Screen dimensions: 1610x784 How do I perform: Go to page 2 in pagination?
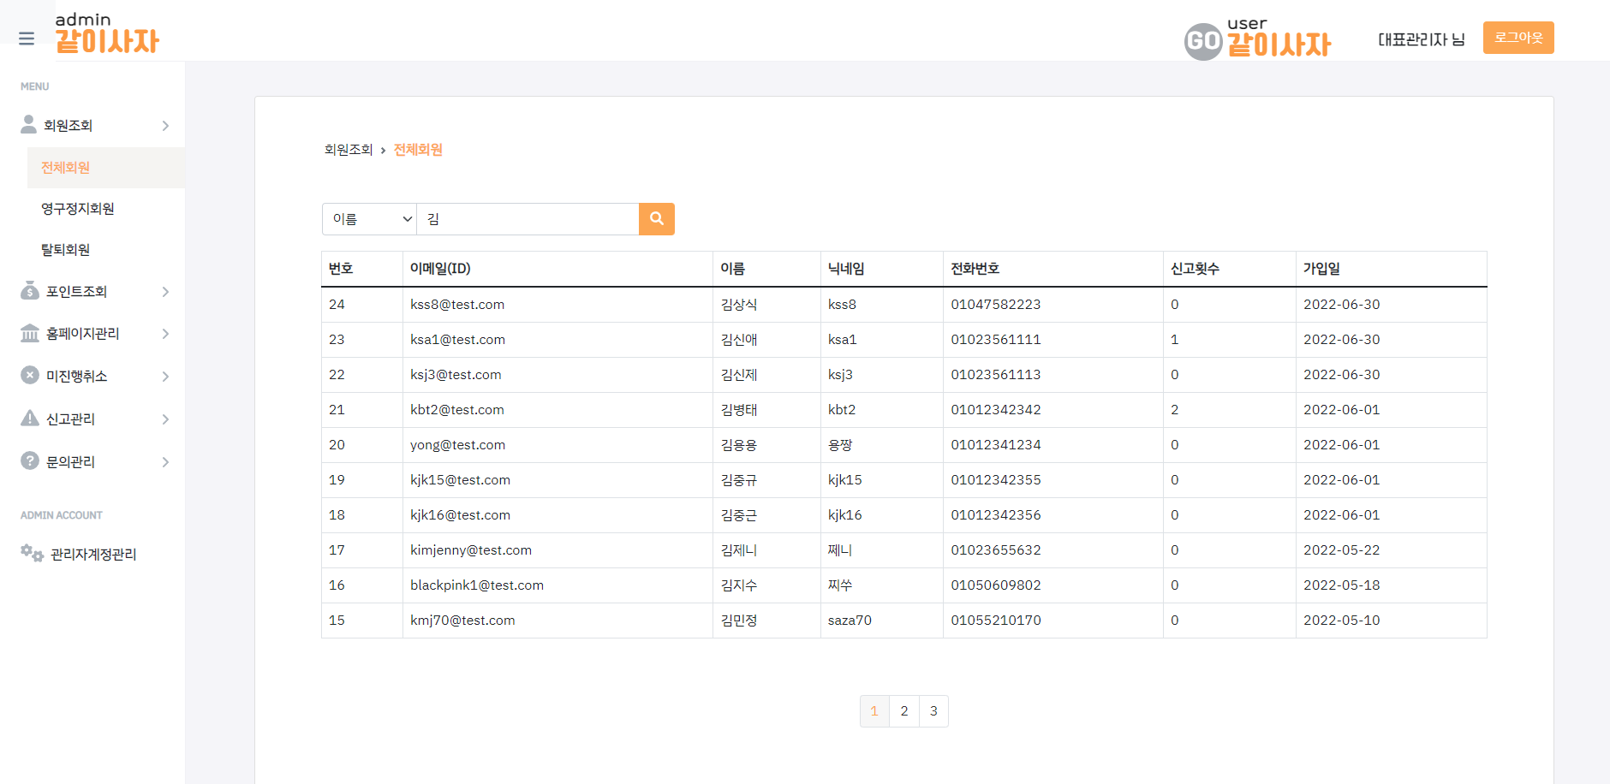tap(904, 711)
